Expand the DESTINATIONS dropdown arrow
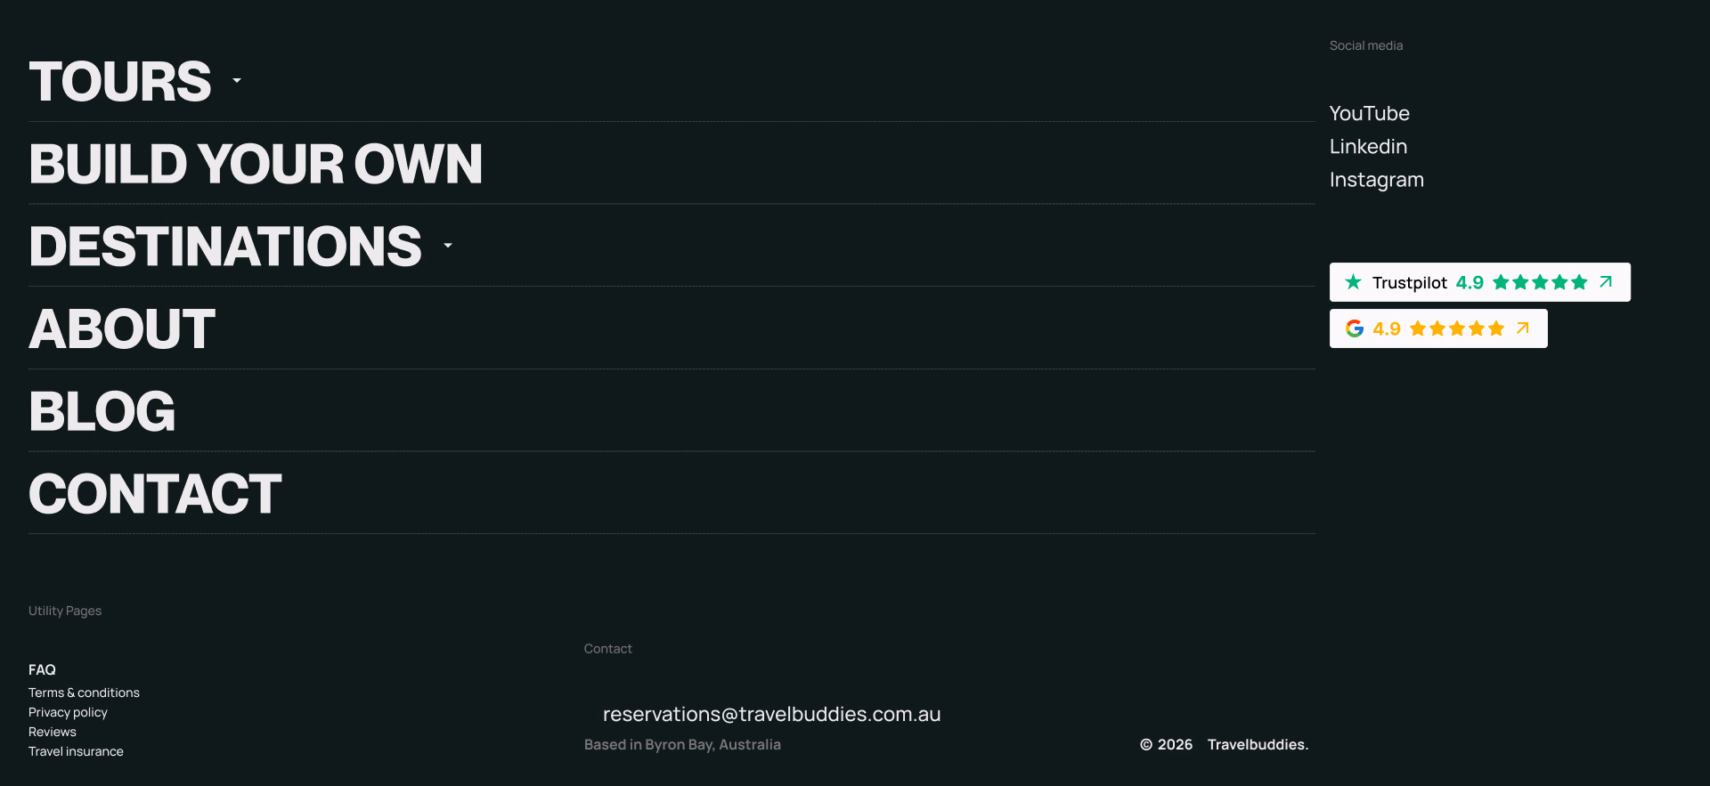 pos(448,246)
